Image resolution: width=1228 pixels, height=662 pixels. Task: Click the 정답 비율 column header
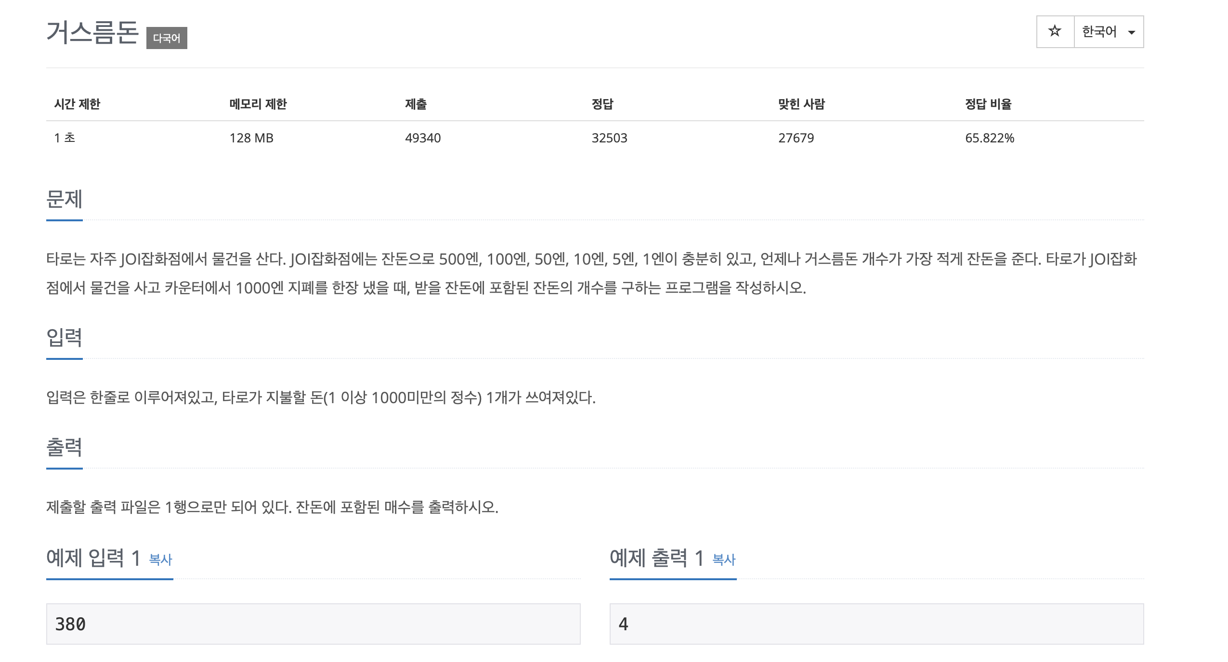[988, 104]
